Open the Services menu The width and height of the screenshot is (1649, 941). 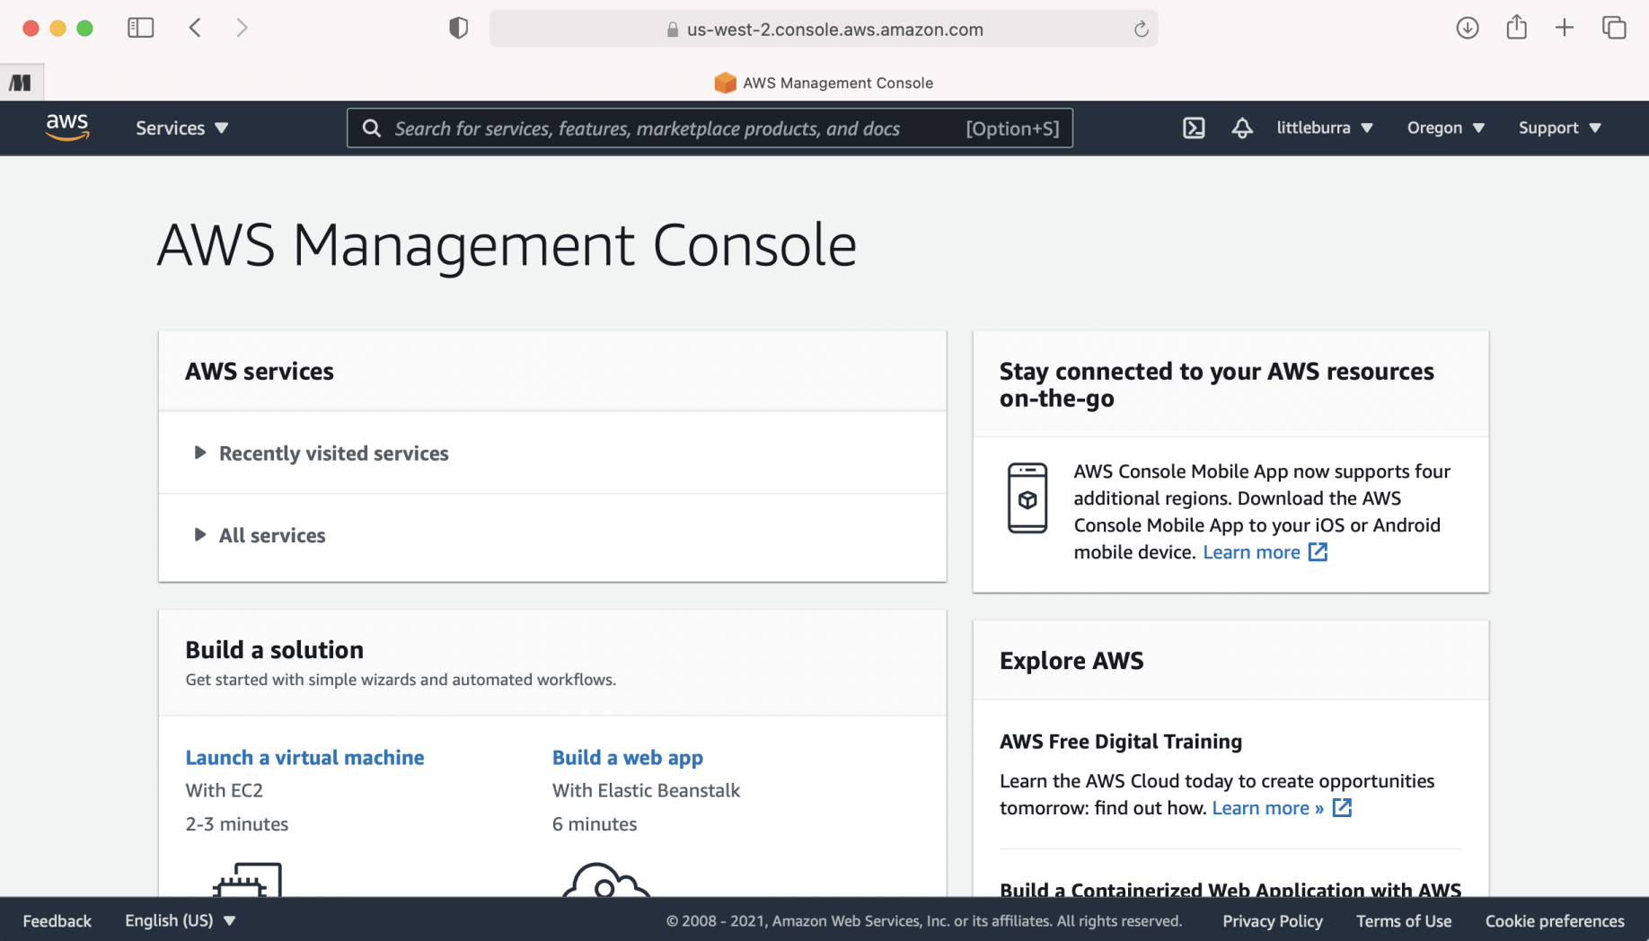(x=181, y=128)
